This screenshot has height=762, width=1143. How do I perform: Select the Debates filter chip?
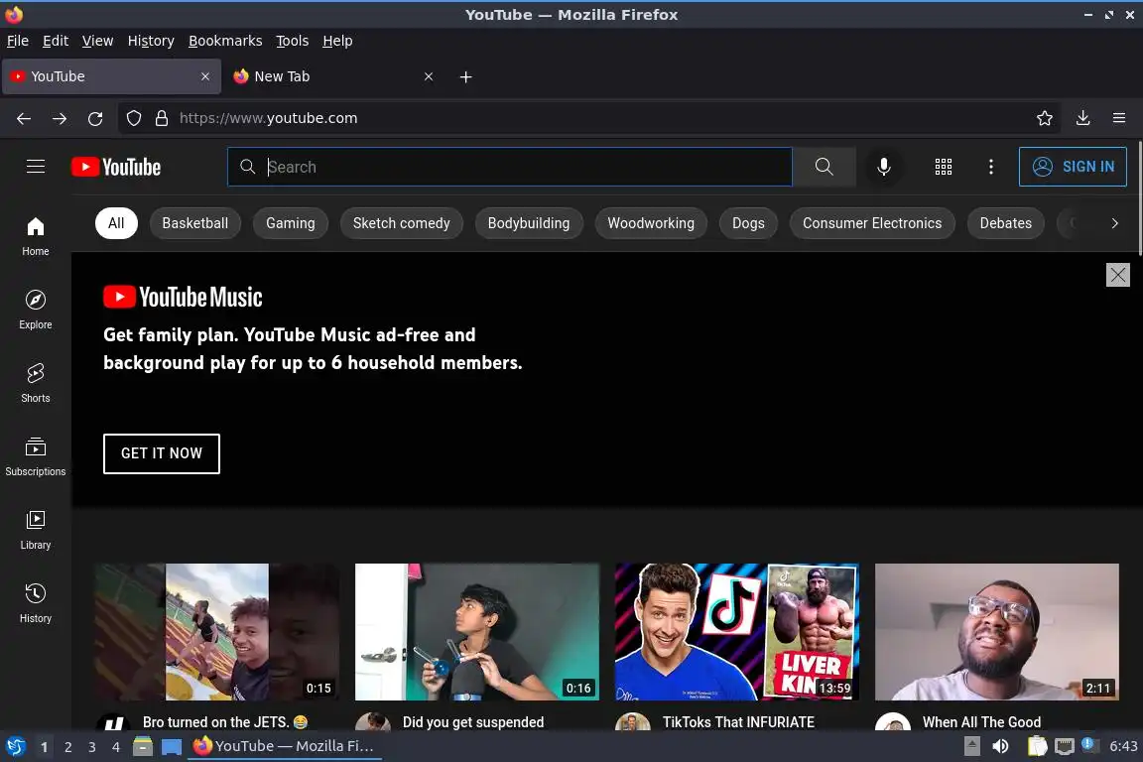click(x=1005, y=223)
